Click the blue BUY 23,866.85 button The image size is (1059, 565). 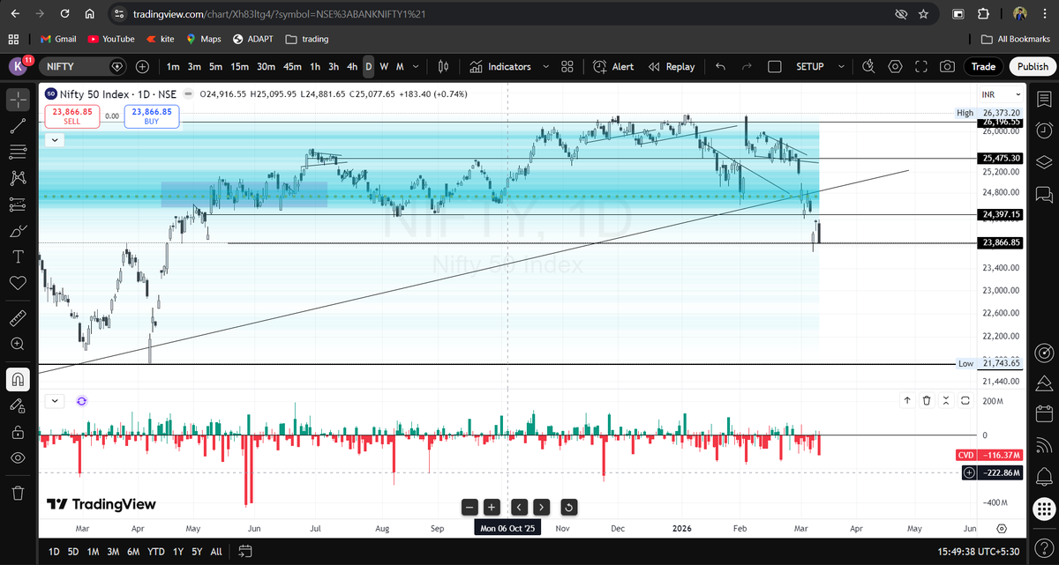click(x=153, y=117)
